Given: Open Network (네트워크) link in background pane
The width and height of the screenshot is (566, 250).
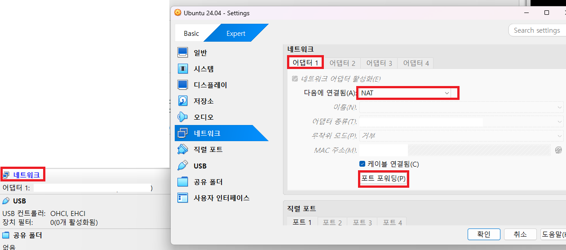Looking at the screenshot, I should pyautogui.click(x=27, y=175).
